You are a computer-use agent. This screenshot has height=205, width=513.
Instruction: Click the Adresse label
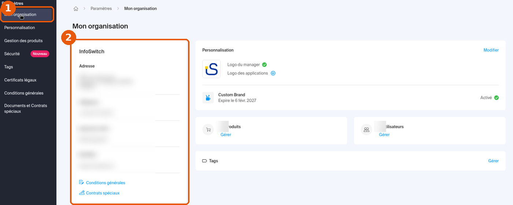pyautogui.click(x=87, y=66)
